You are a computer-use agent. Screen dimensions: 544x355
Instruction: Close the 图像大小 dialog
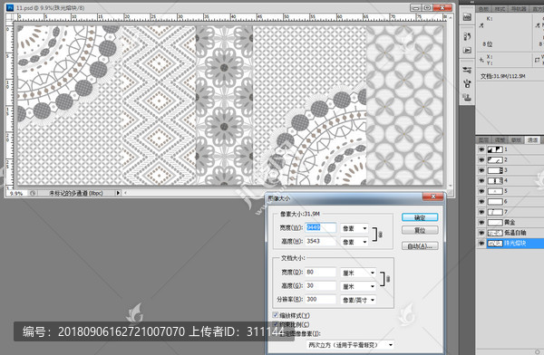tap(433, 197)
